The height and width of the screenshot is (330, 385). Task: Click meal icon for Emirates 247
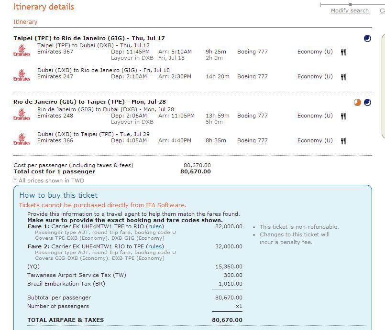pos(343,77)
